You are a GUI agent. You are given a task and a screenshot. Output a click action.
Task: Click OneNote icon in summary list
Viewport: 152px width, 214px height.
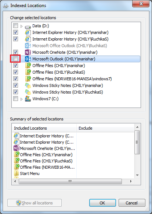click(x=17, y=148)
